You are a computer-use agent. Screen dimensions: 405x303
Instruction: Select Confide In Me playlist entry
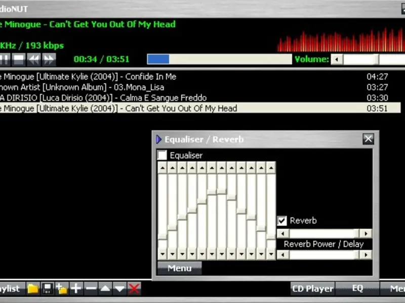200,77
